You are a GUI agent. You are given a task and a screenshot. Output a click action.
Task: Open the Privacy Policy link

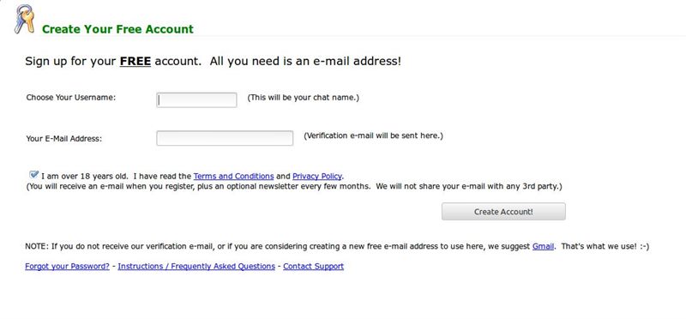(316, 177)
